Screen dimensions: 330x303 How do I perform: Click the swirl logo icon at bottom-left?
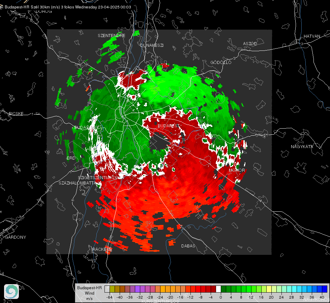[x=11, y=292]
